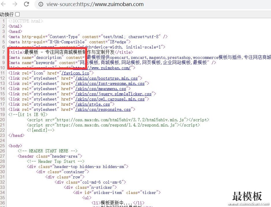This screenshot has width=271, height=207.
Task: Click the <![endif]--> line
Action: pyautogui.click(x=41, y=130)
